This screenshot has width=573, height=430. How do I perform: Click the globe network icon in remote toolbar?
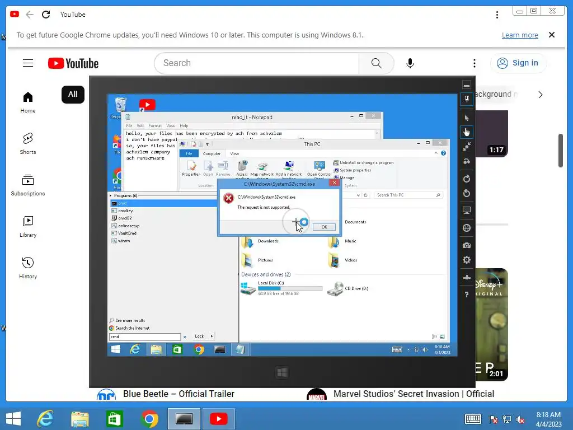click(467, 228)
